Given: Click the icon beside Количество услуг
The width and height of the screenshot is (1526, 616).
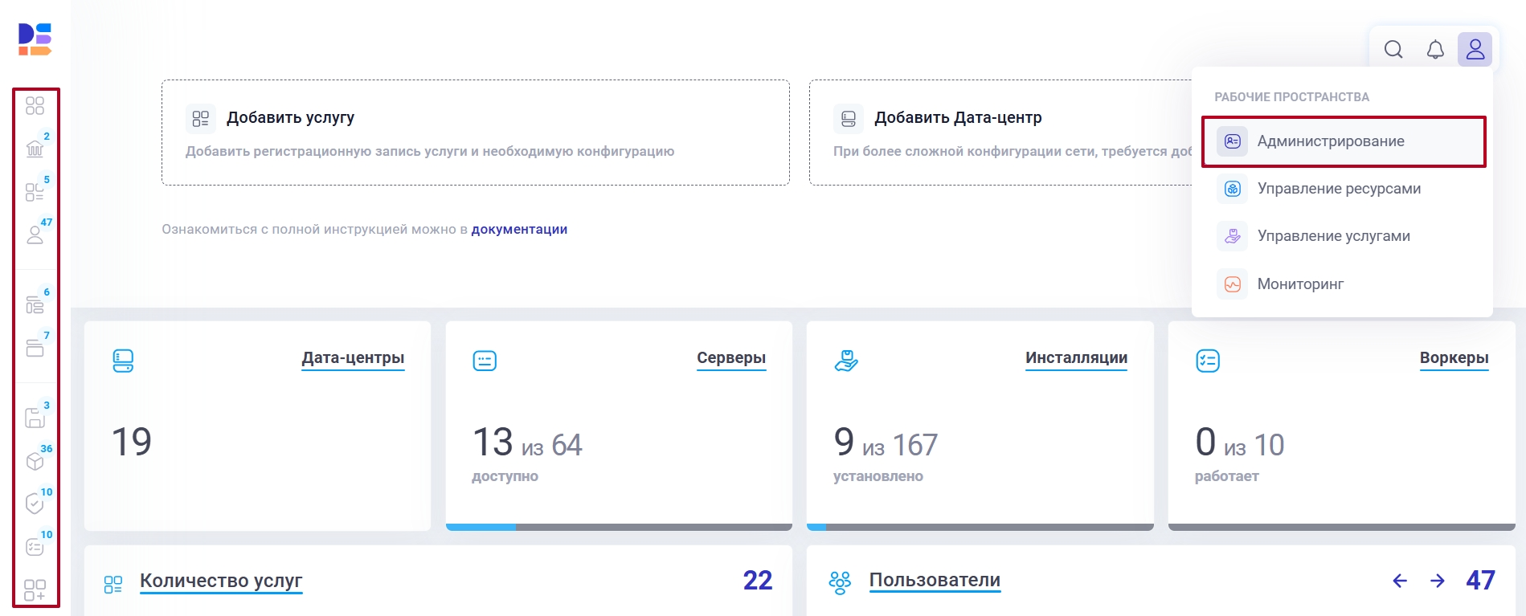Looking at the screenshot, I should (113, 585).
